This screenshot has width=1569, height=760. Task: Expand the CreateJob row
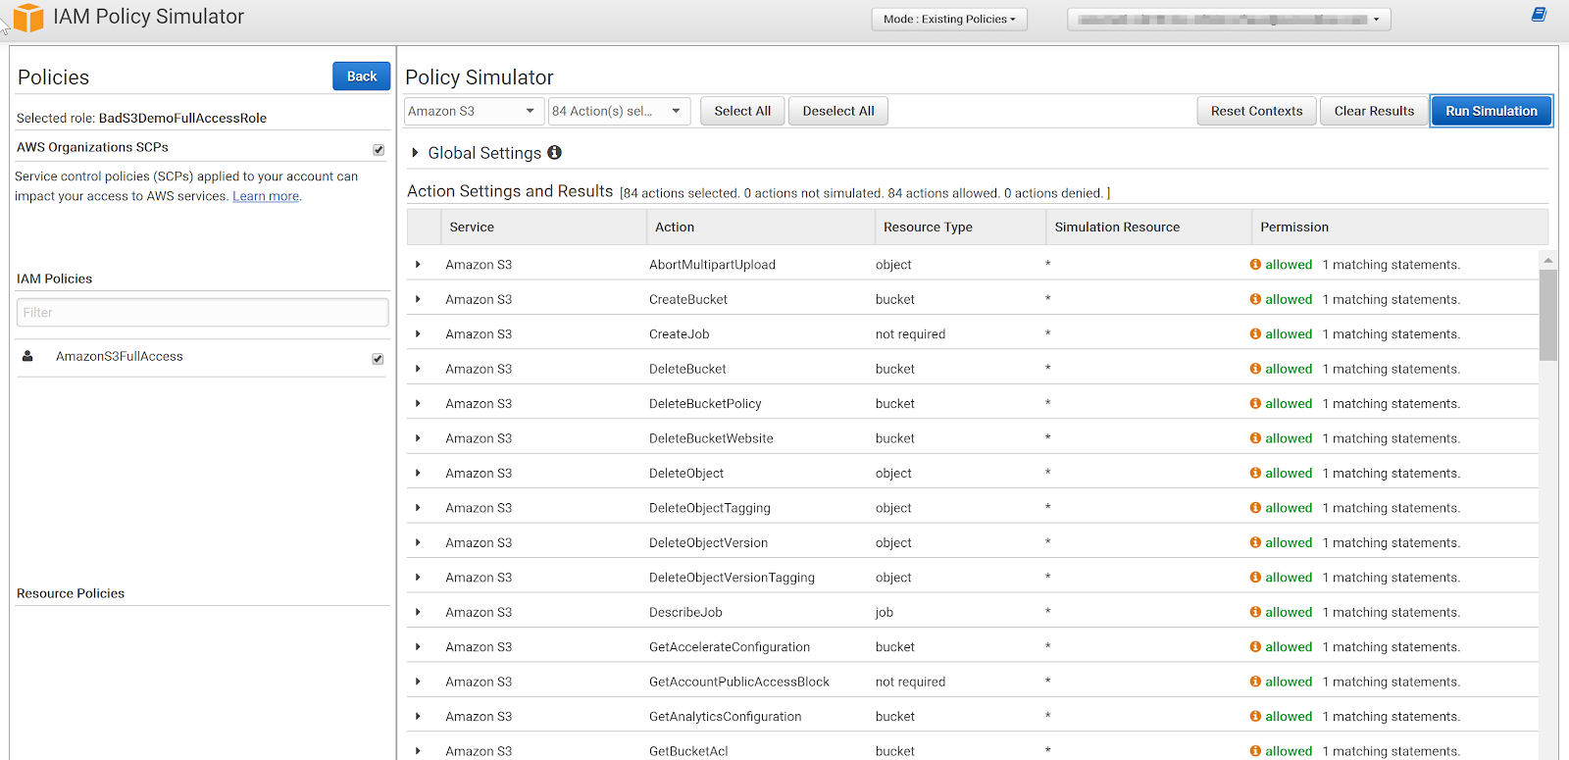coord(418,334)
